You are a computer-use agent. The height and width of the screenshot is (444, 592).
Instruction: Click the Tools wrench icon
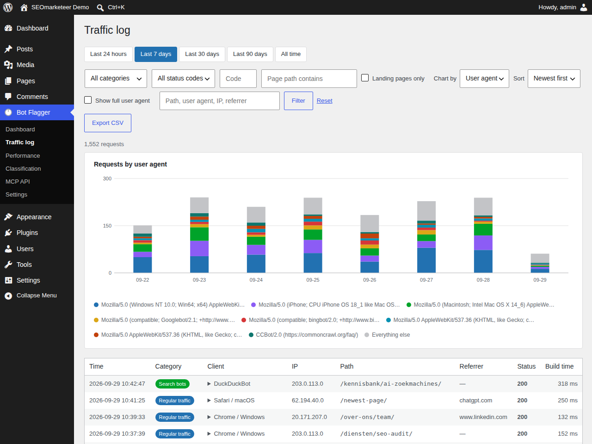pos(8,265)
